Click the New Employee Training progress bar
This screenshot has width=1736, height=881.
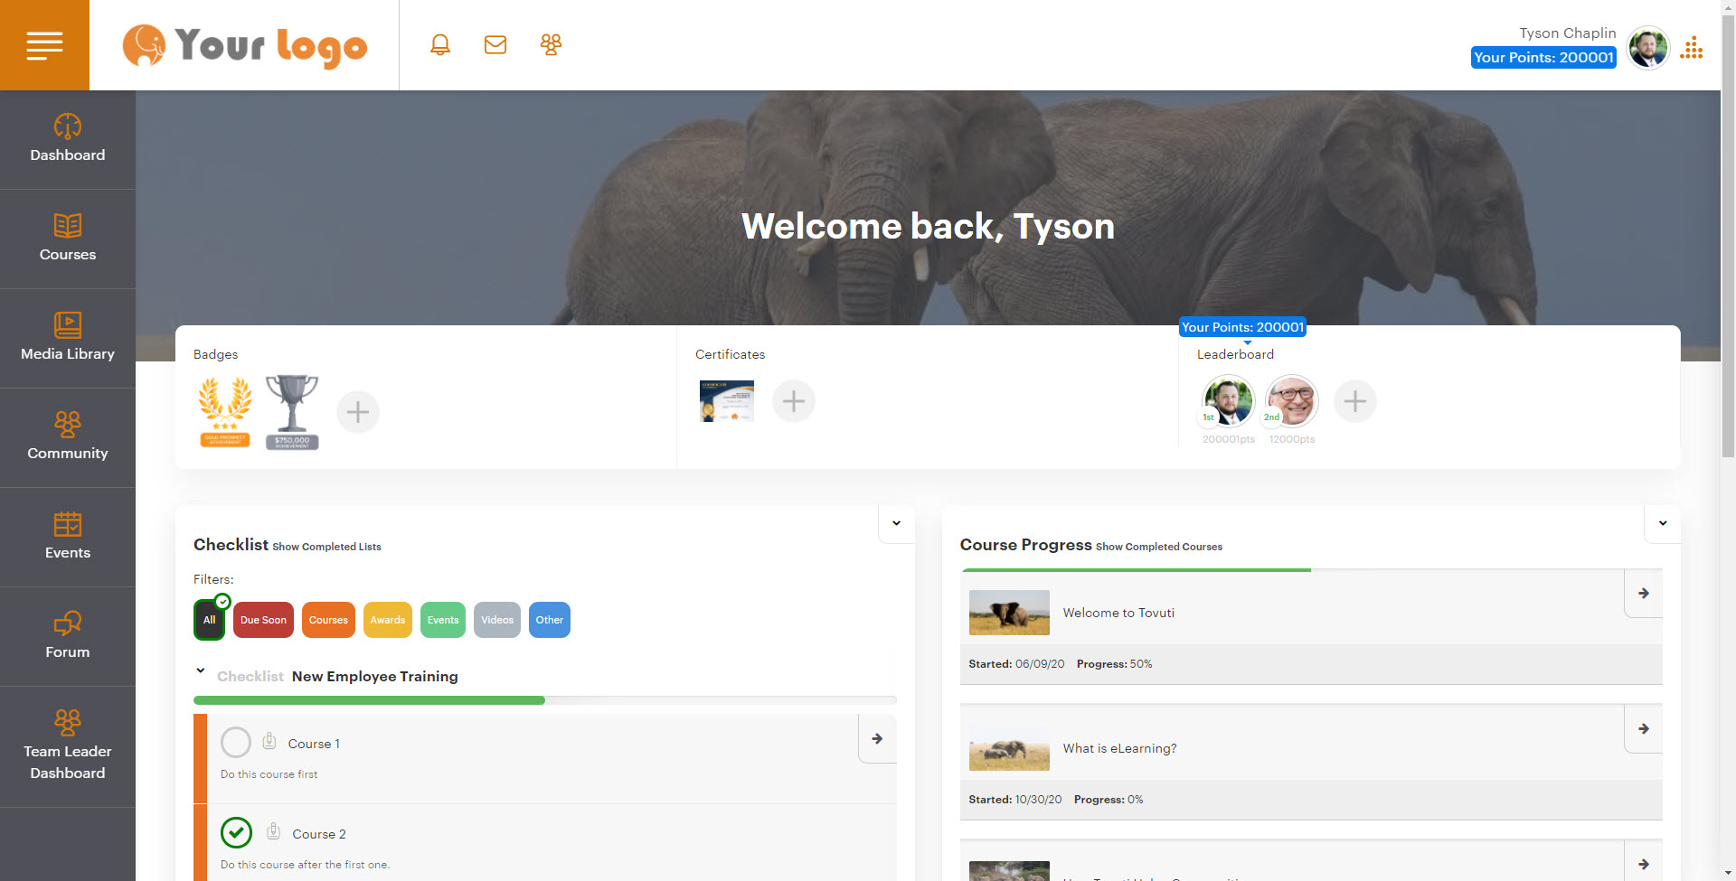545,700
